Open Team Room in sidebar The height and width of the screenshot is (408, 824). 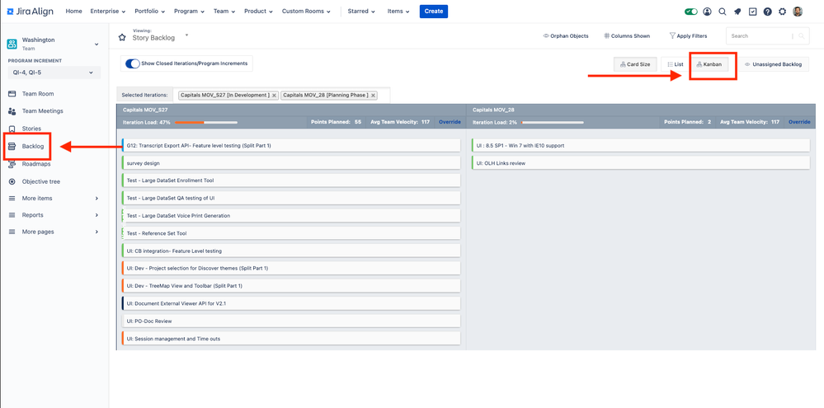pos(38,93)
